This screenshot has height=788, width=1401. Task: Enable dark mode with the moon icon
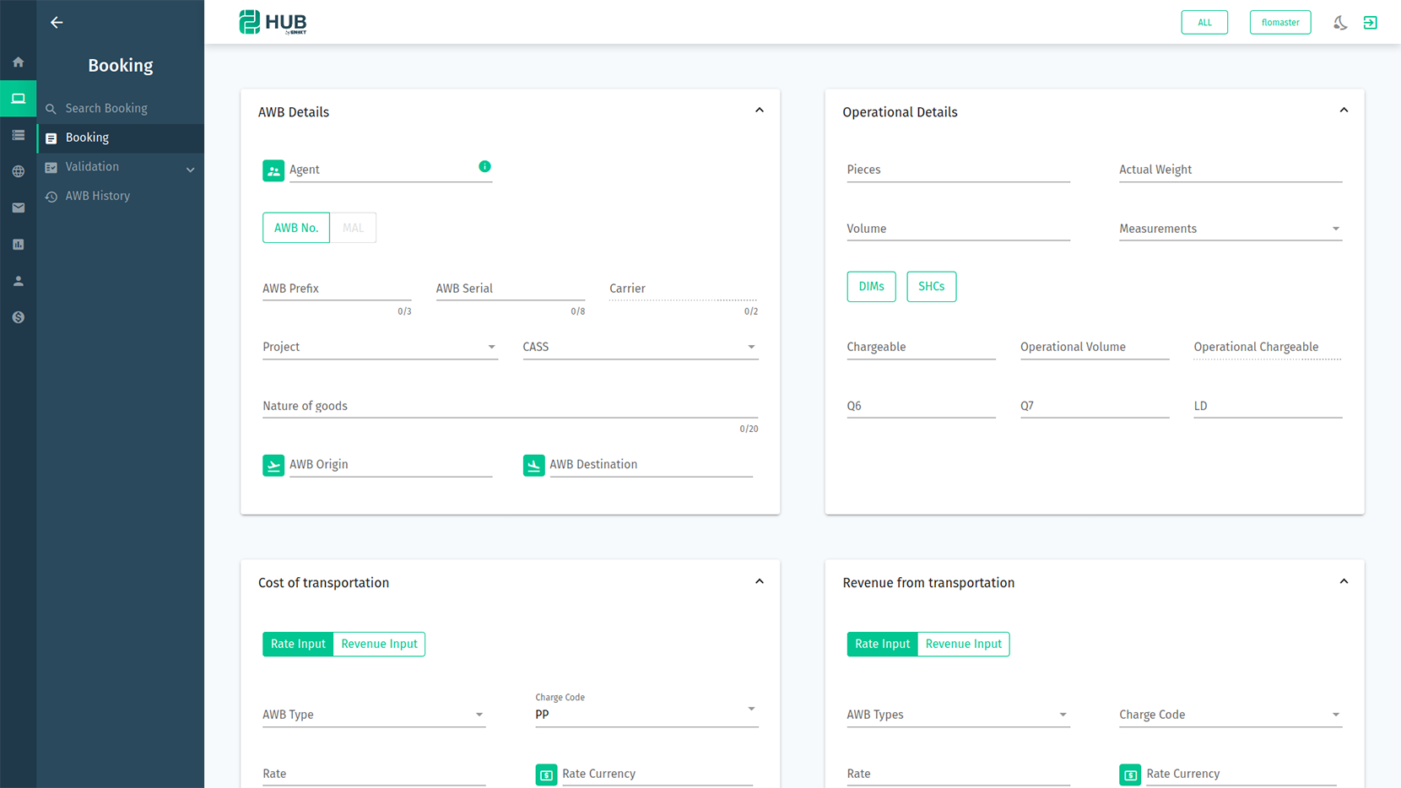click(x=1340, y=23)
